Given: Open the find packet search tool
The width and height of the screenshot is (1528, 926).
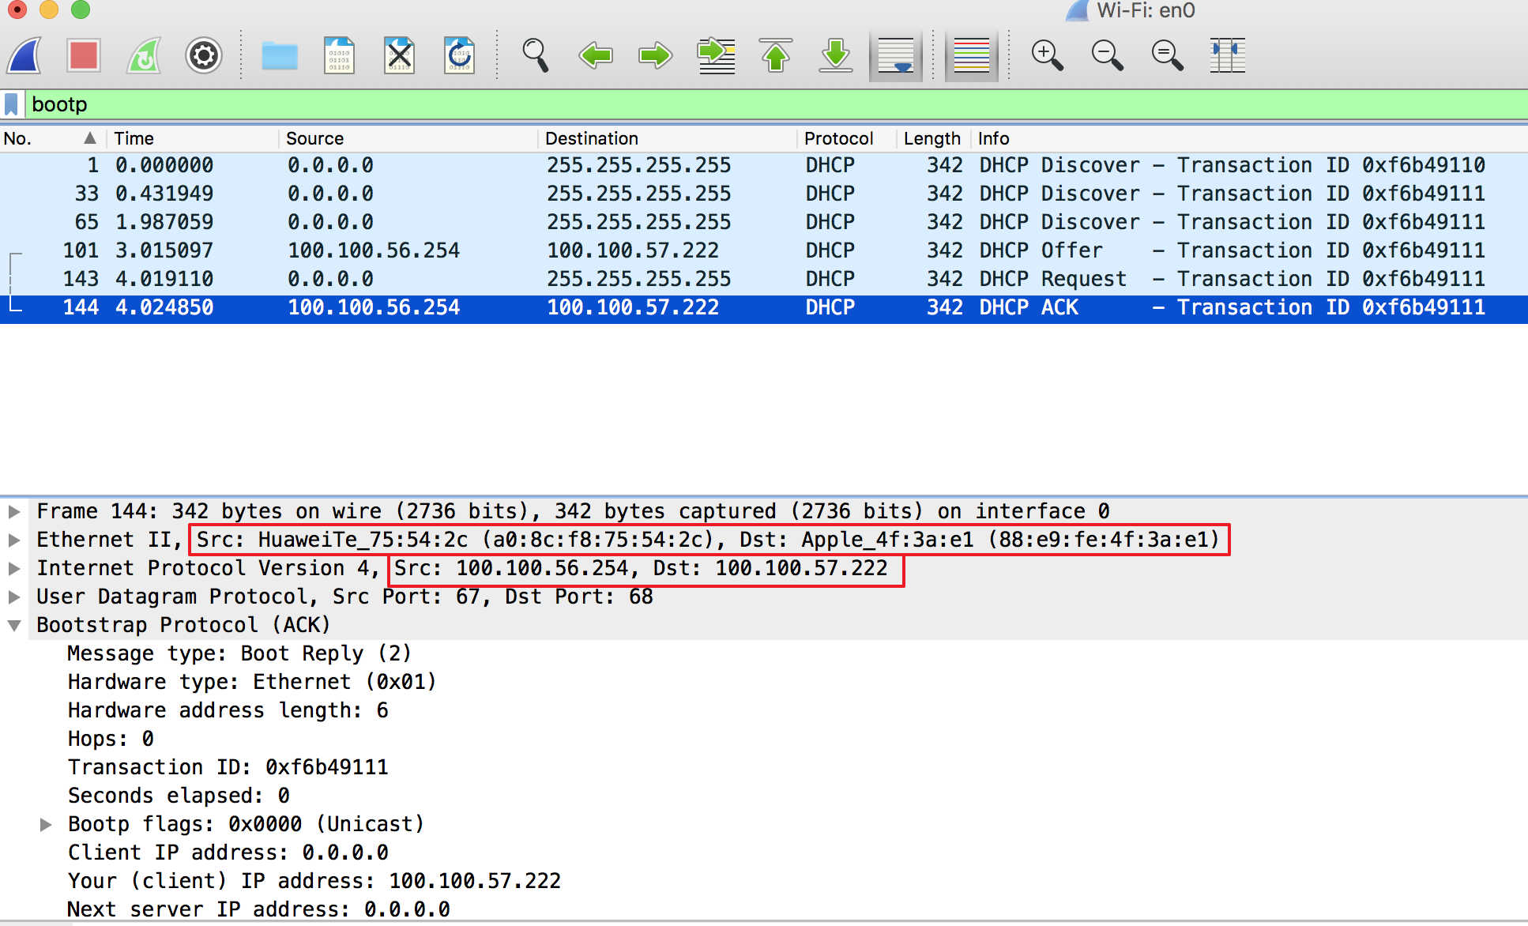Looking at the screenshot, I should [x=536, y=55].
